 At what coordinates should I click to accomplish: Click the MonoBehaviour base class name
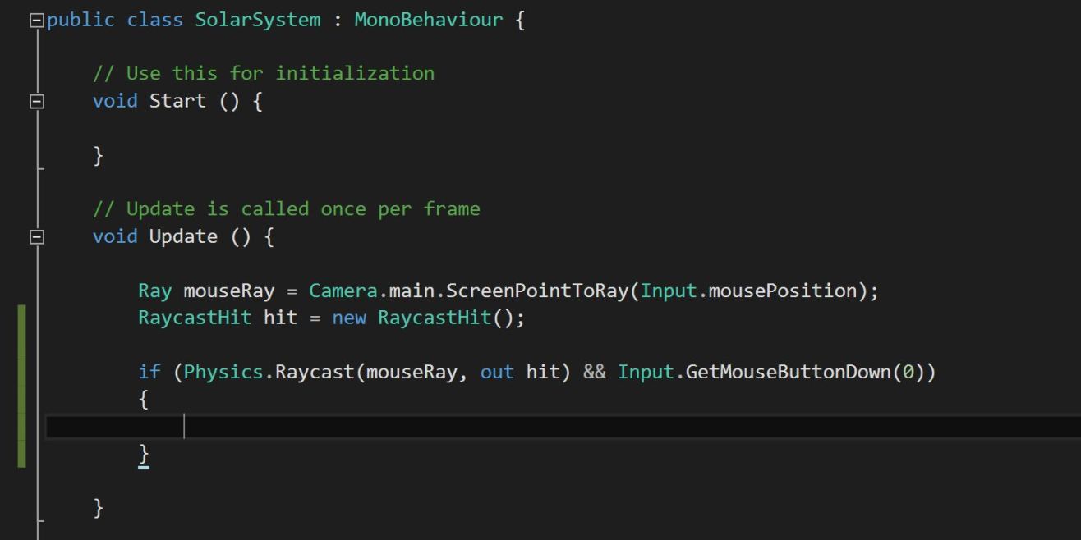(x=428, y=20)
